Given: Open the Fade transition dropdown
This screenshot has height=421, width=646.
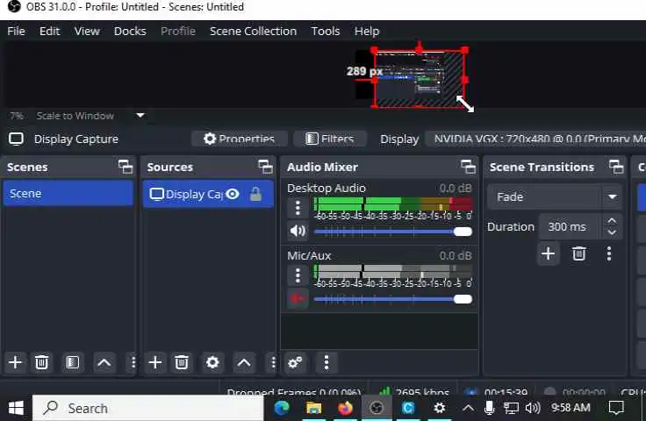Looking at the screenshot, I should click(x=554, y=196).
